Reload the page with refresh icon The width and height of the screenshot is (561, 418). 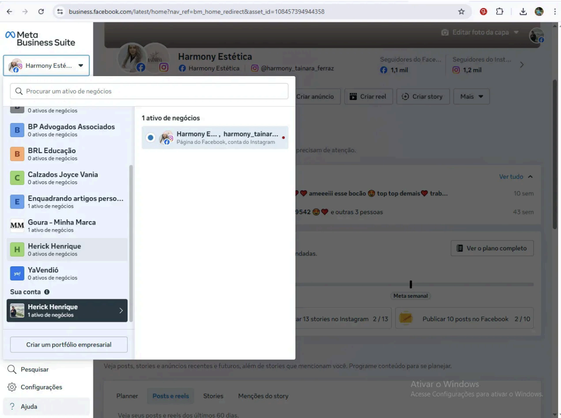[41, 11]
